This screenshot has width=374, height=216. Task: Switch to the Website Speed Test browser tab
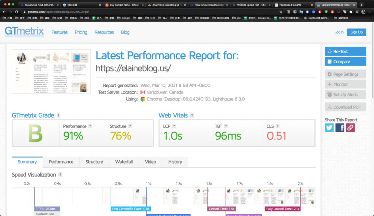point(252,5)
